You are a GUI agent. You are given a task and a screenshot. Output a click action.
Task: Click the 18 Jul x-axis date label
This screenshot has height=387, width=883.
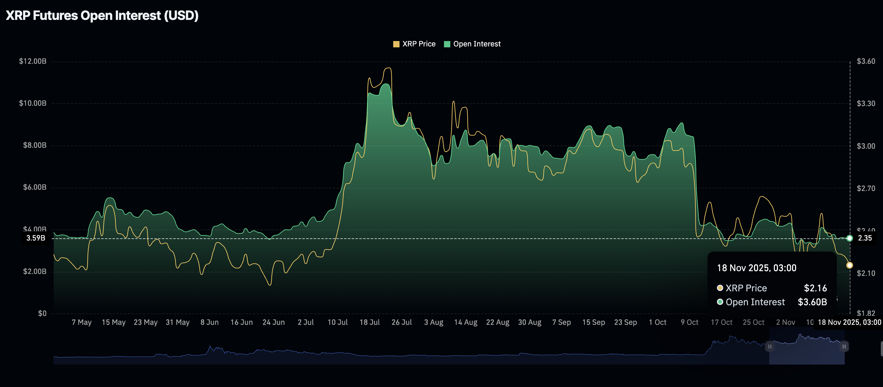[370, 322]
